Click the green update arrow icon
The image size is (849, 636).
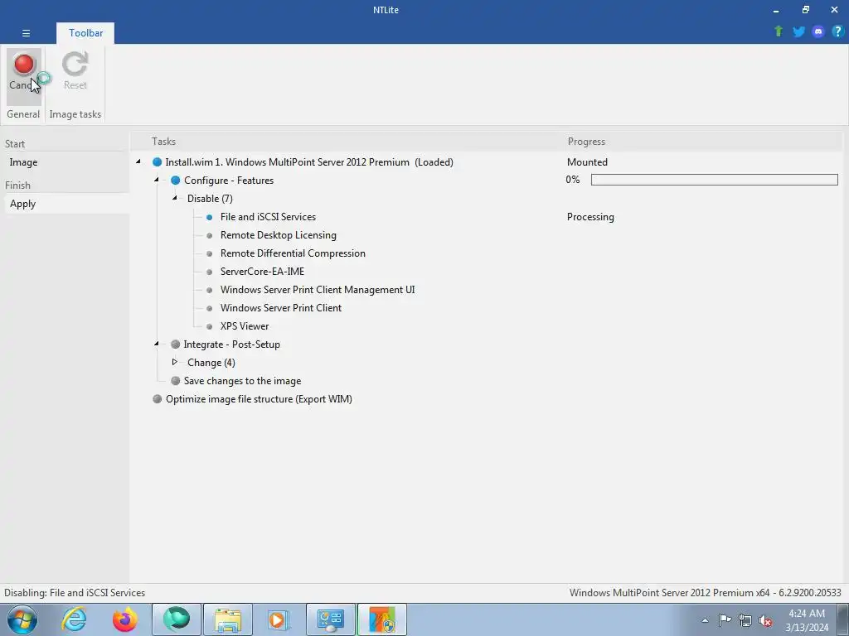pos(779,31)
